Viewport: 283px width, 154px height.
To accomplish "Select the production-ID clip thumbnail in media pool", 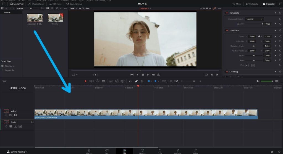I will click(35, 18).
